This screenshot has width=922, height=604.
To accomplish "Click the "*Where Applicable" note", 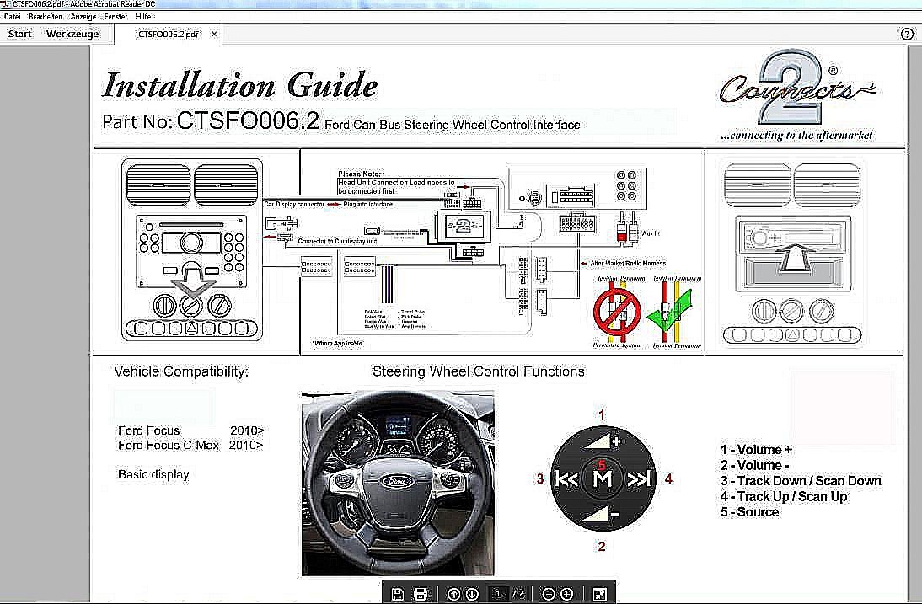I will [337, 343].
